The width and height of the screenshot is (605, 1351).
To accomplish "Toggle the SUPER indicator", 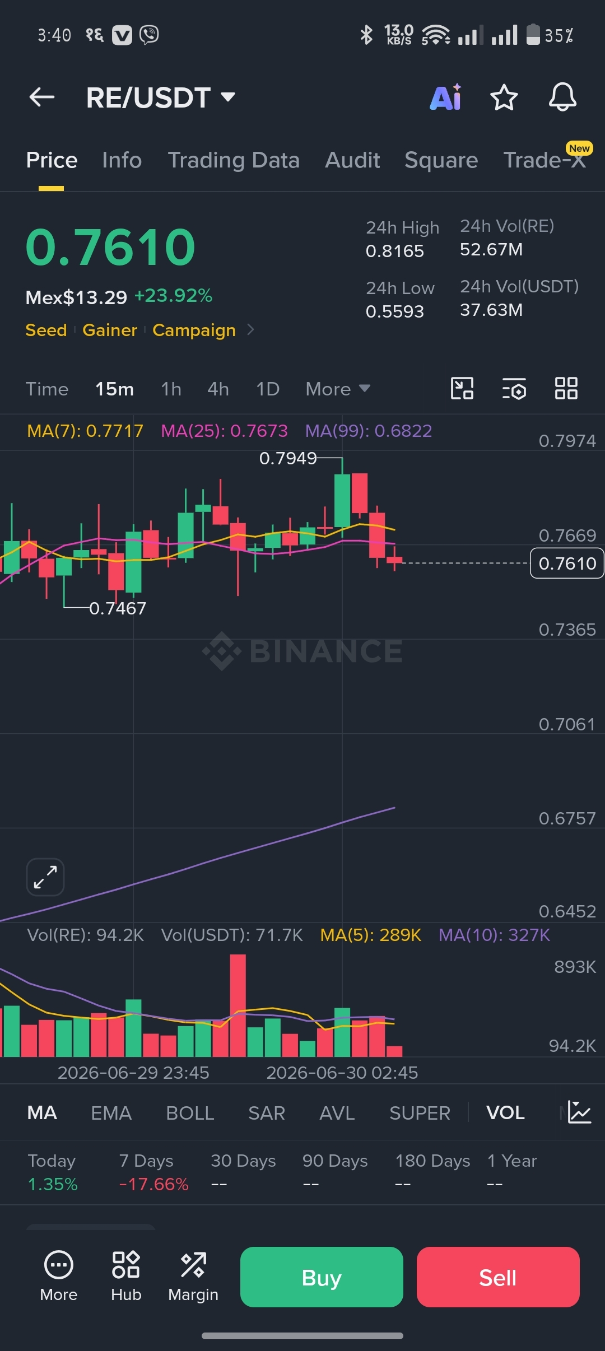I will click(x=420, y=1112).
